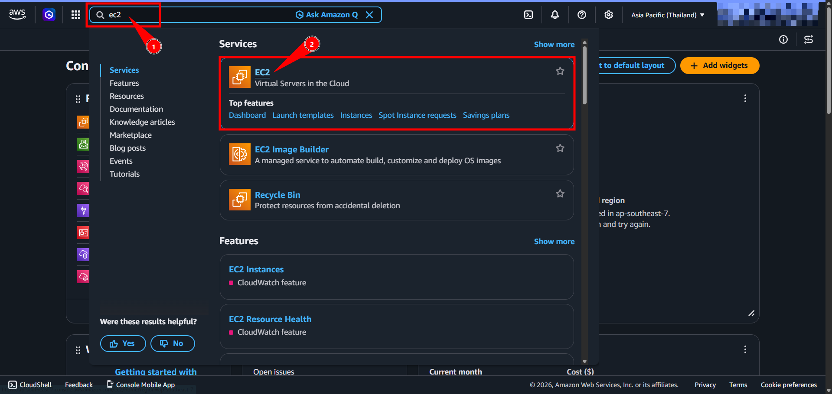The width and height of the screenshot is (832, 394).
Task: Click the widget resize handle icon
Action: pos(751,313)
